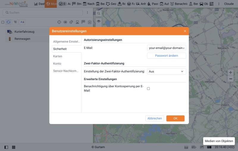Click the grid view icon in bottom bar
The image size is (238, 151).
tap(14, 147)
